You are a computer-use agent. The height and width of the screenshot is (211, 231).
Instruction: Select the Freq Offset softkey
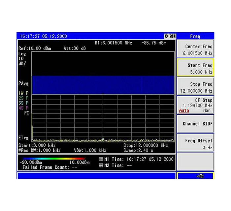pos(195,143)
